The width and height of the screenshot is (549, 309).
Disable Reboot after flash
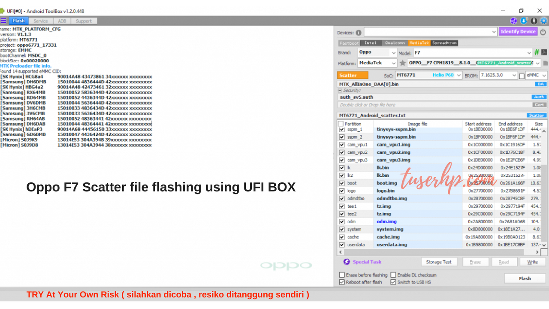click(x=342, y=282)
